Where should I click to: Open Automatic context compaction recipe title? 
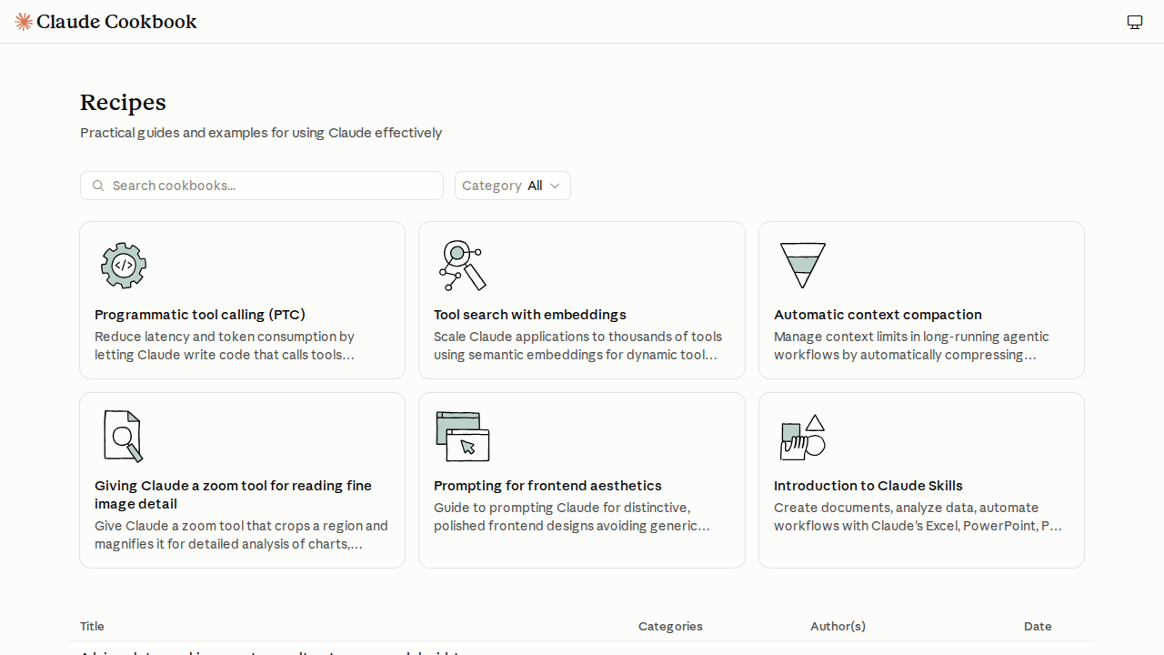[x=878, y=315]
